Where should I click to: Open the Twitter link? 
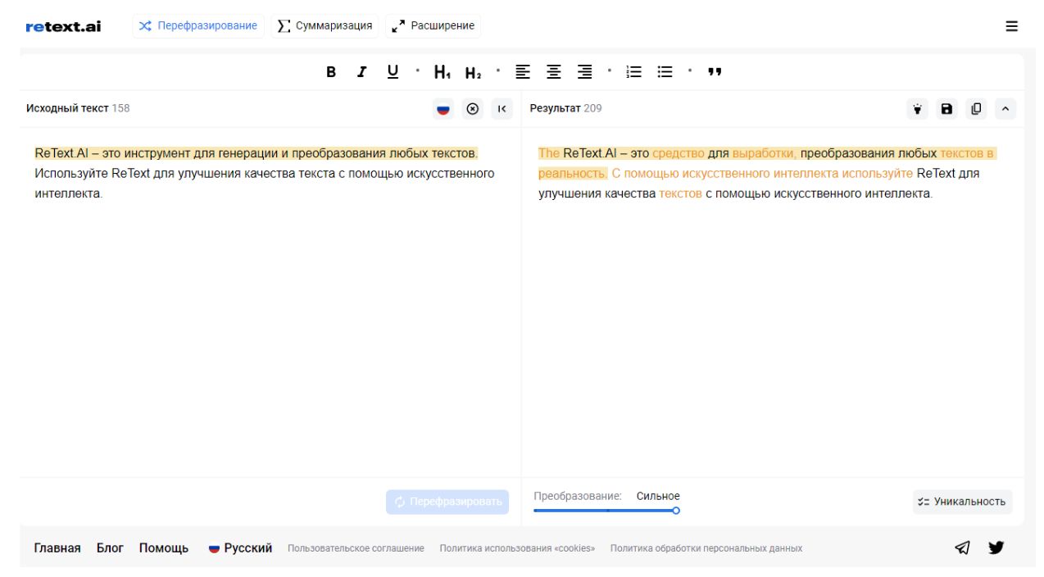pyautogui.click(x=996, y=548)
